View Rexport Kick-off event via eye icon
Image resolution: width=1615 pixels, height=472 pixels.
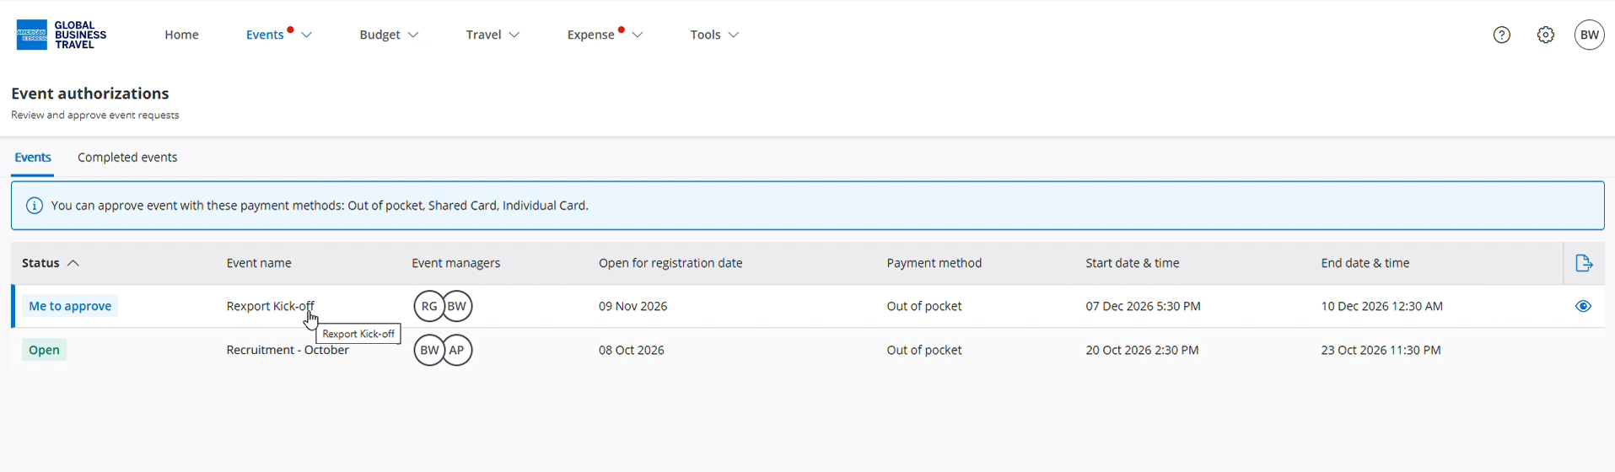(1583, 306)
